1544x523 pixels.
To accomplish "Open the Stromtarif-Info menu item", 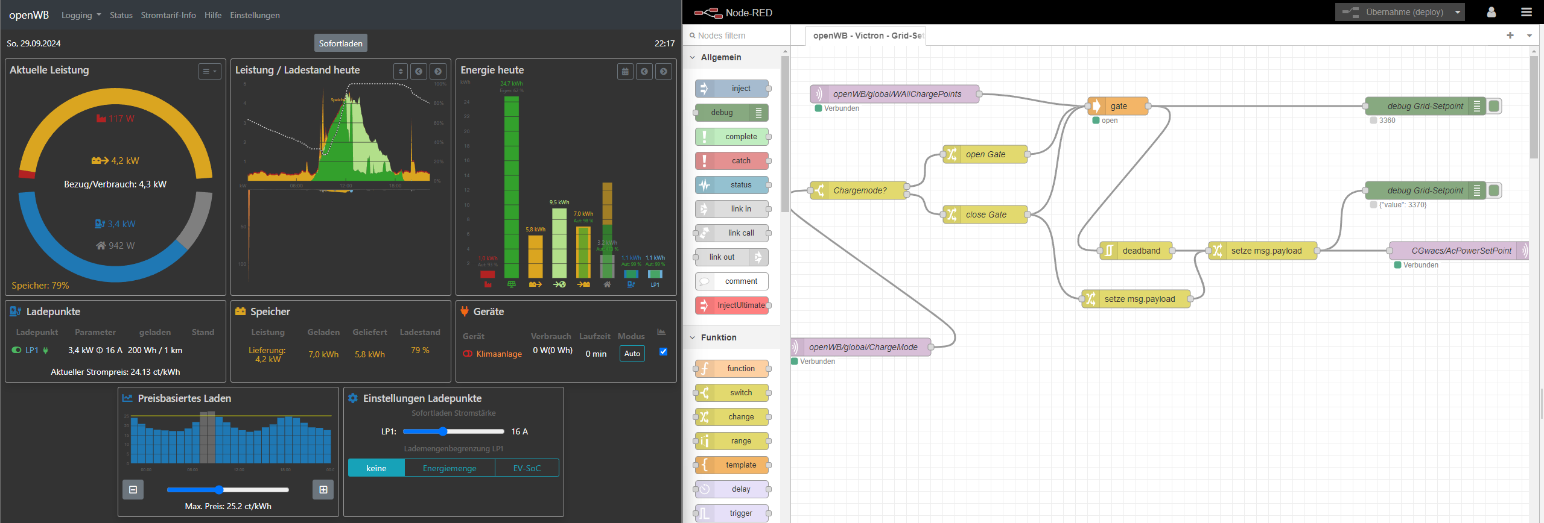I will [168, 15].
